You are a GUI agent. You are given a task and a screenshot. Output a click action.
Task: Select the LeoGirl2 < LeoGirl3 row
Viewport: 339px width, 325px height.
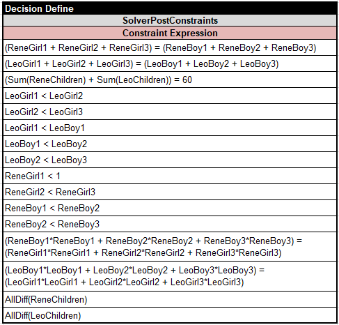tap(170, 112)
